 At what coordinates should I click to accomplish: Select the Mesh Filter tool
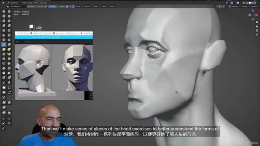(x=4, y=103)
